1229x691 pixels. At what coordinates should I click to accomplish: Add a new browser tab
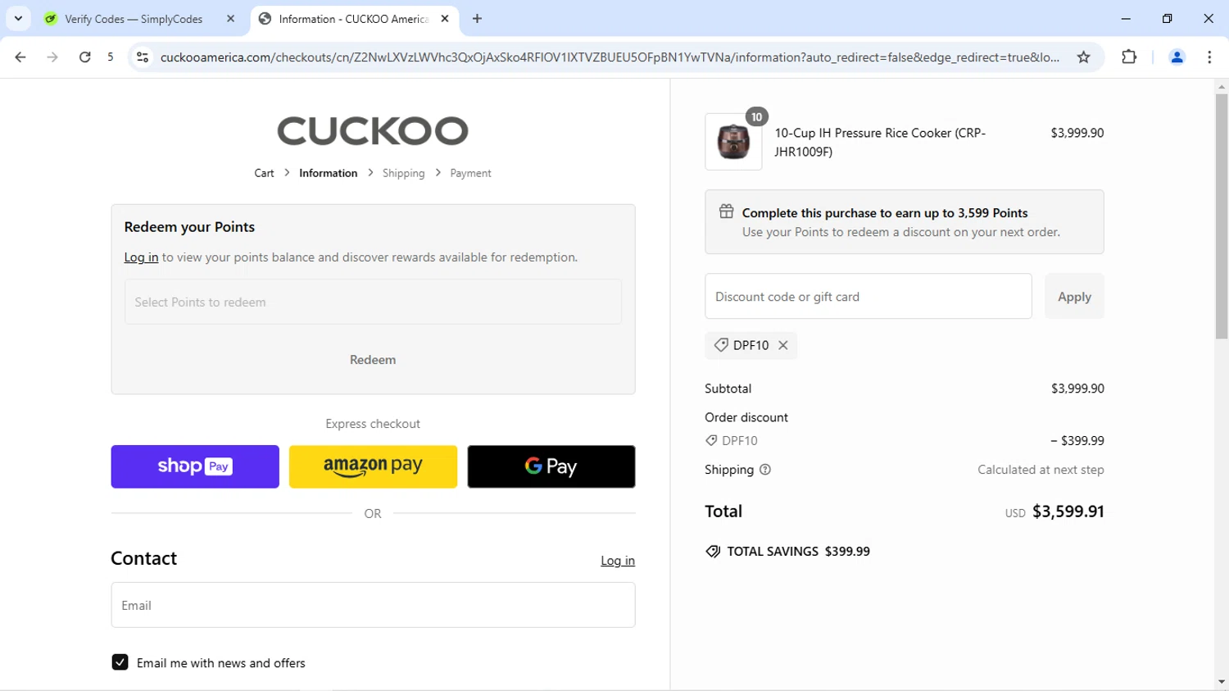point(477,18)
